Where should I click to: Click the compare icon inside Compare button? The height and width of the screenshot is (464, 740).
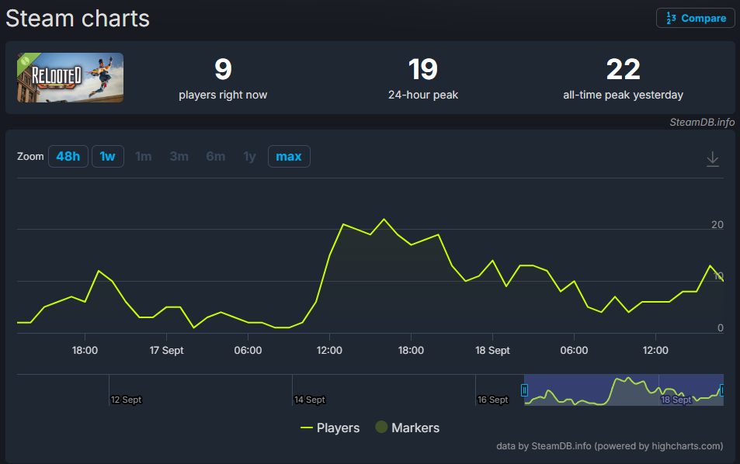tap(671, 18)
